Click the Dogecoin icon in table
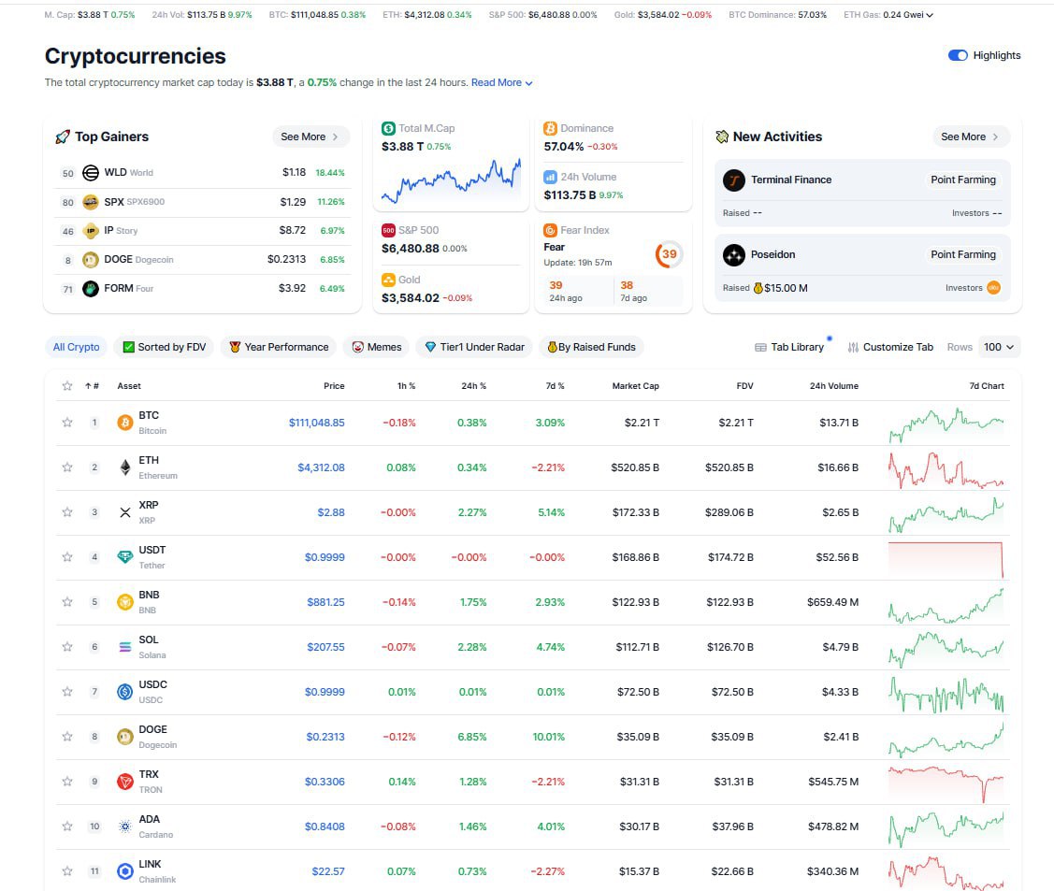 click(125, 737)
